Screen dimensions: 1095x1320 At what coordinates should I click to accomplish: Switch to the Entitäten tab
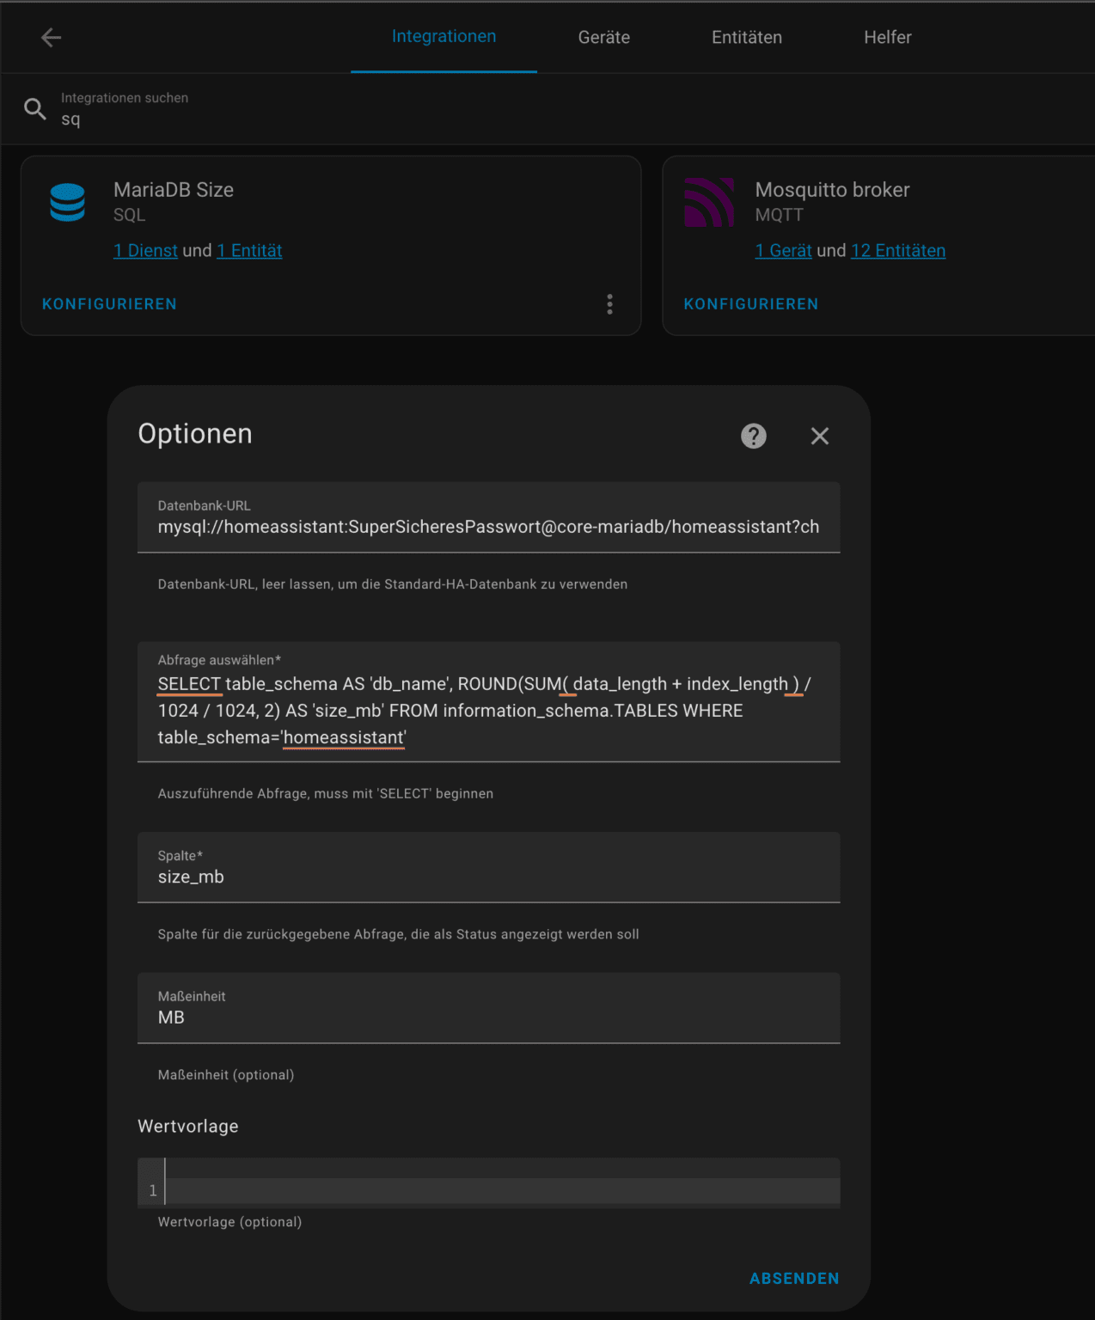(746, 37)
